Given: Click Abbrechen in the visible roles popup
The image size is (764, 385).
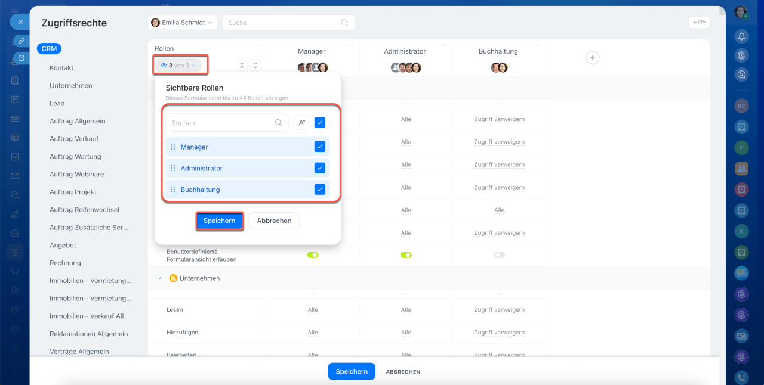Looking at the screenshot, I should click(274, 221).
